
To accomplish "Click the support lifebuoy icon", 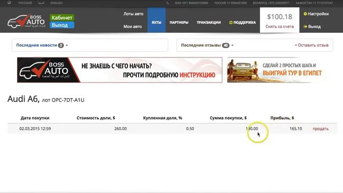I will 230,23.
